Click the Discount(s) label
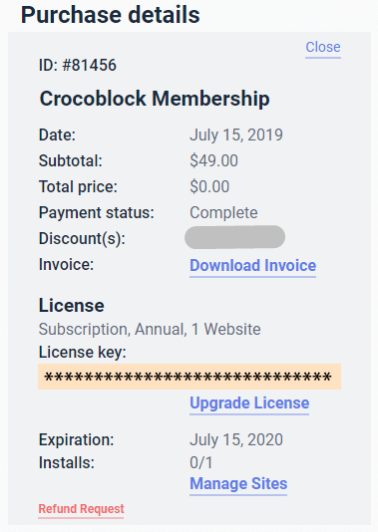 pyautogui.click(x=82, y=238)
